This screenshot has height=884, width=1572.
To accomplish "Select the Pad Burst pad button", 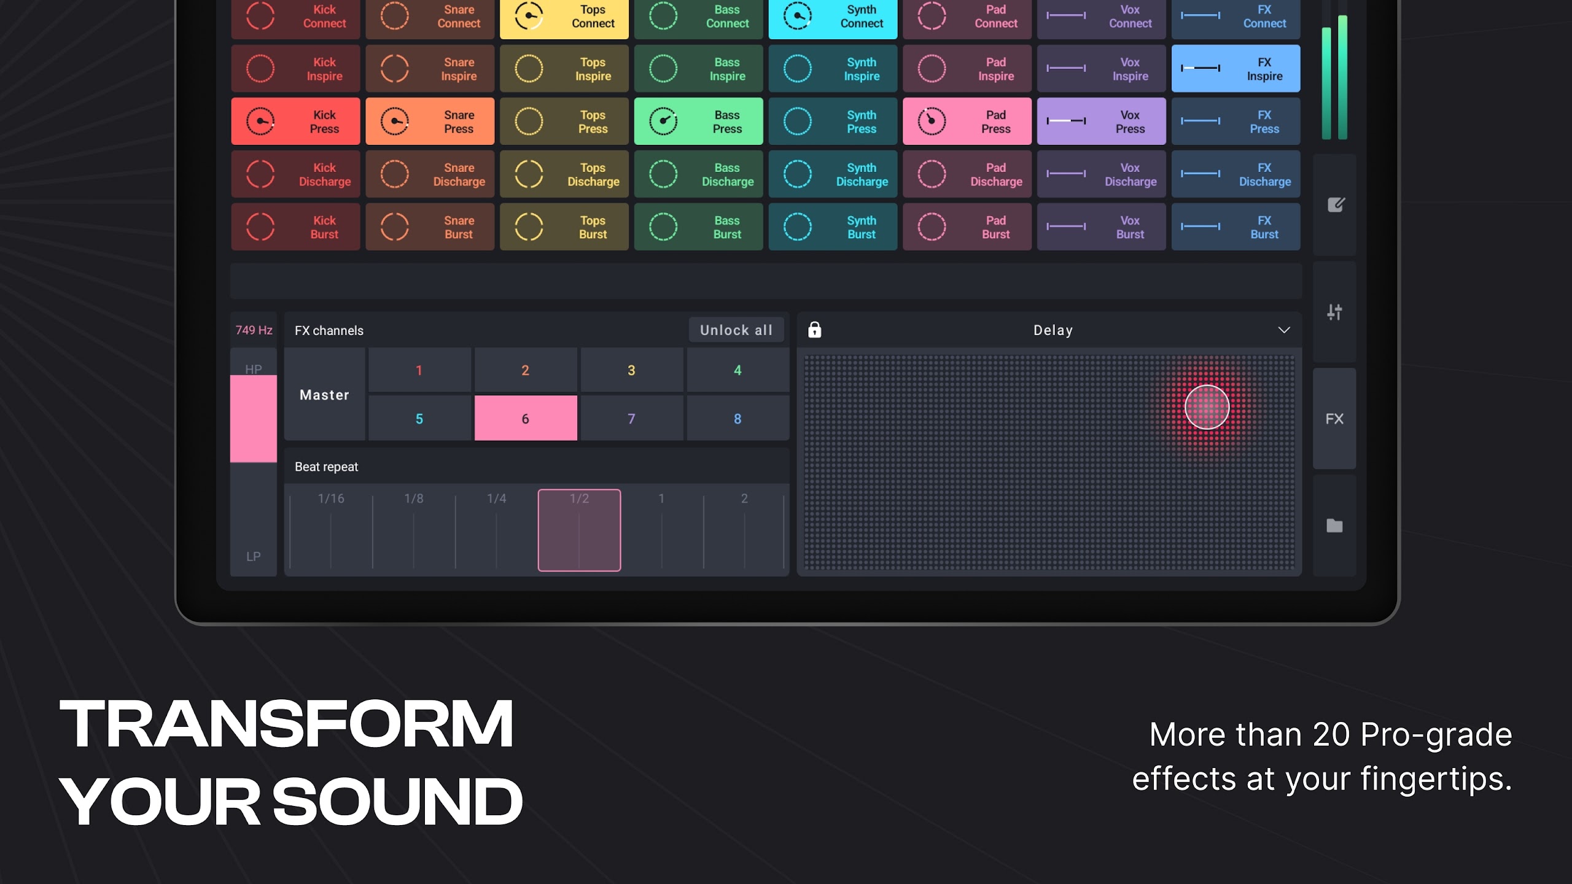I will point(968,227).
